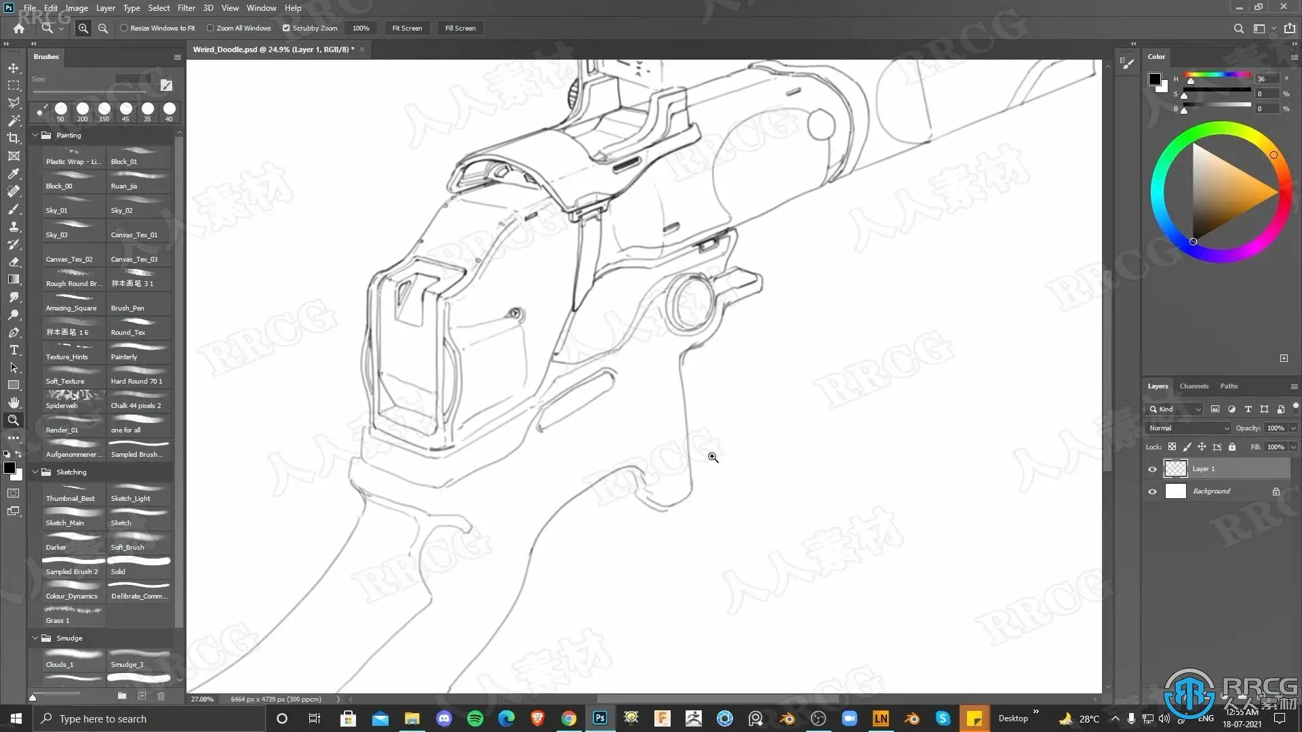Switch to the Channels tab
This screenshot has height=732, width=1302.
point(1193,386)
